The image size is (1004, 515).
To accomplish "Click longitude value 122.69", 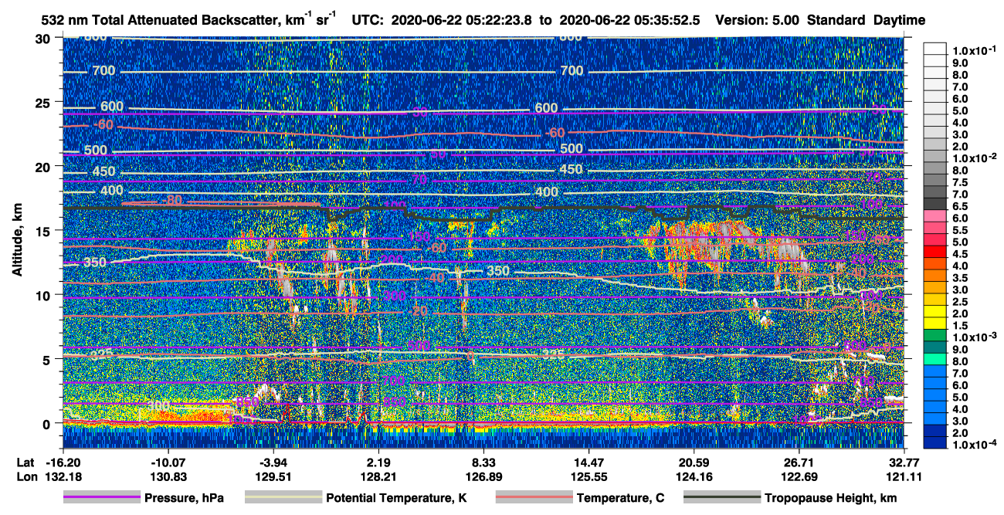I will (x=799, y=476).
